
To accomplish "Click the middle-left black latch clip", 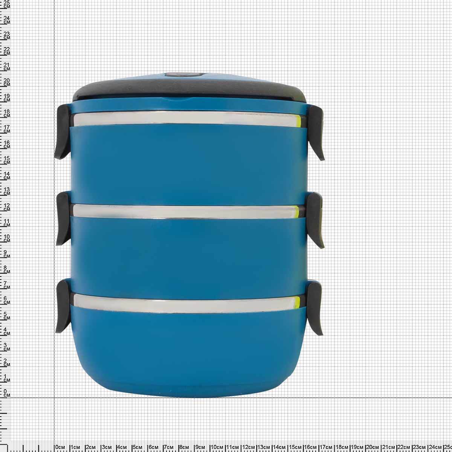I will coord(63,218).
